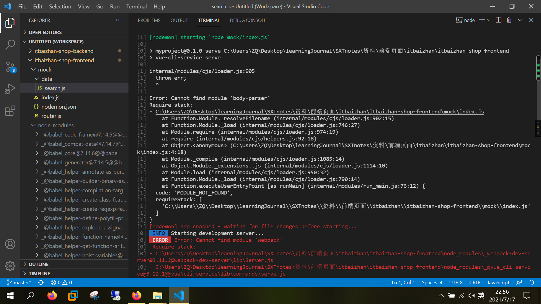
Task: Open the Search view in activity bar
Action: 10,44
